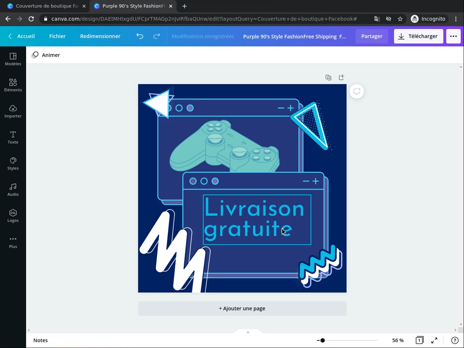Select the blue outlined triangle shape
The width and height of the screenshot is (464, 348).
click(311, 125)
